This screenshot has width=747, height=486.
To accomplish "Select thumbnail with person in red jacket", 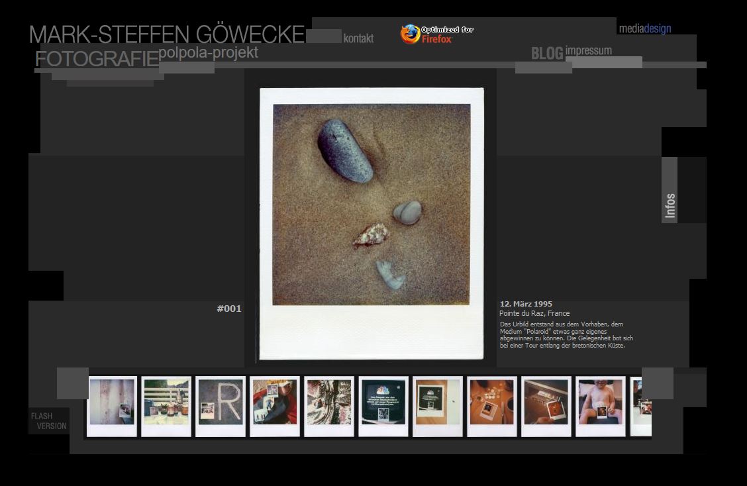I will (x=275, y=406).
